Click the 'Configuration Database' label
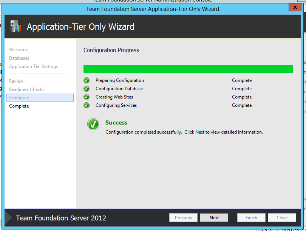The width and height of the screenshot is (306, 231). coord(119,89)
